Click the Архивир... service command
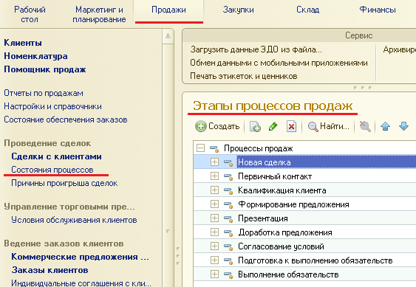The width and height of the screenshot is (416, 287). (399, 49)
